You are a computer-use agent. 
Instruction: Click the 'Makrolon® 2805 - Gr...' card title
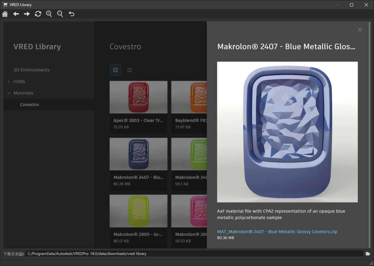point(137,234)
